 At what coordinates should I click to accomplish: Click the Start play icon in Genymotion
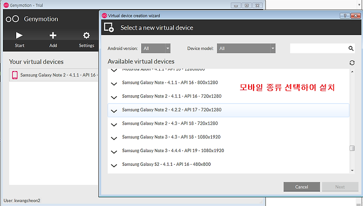(19, 35)
